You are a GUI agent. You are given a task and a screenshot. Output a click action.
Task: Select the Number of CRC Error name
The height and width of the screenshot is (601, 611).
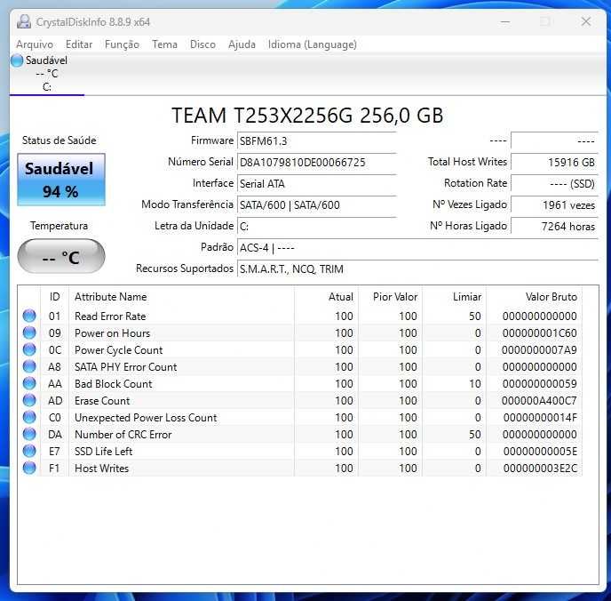click(123, 435)
